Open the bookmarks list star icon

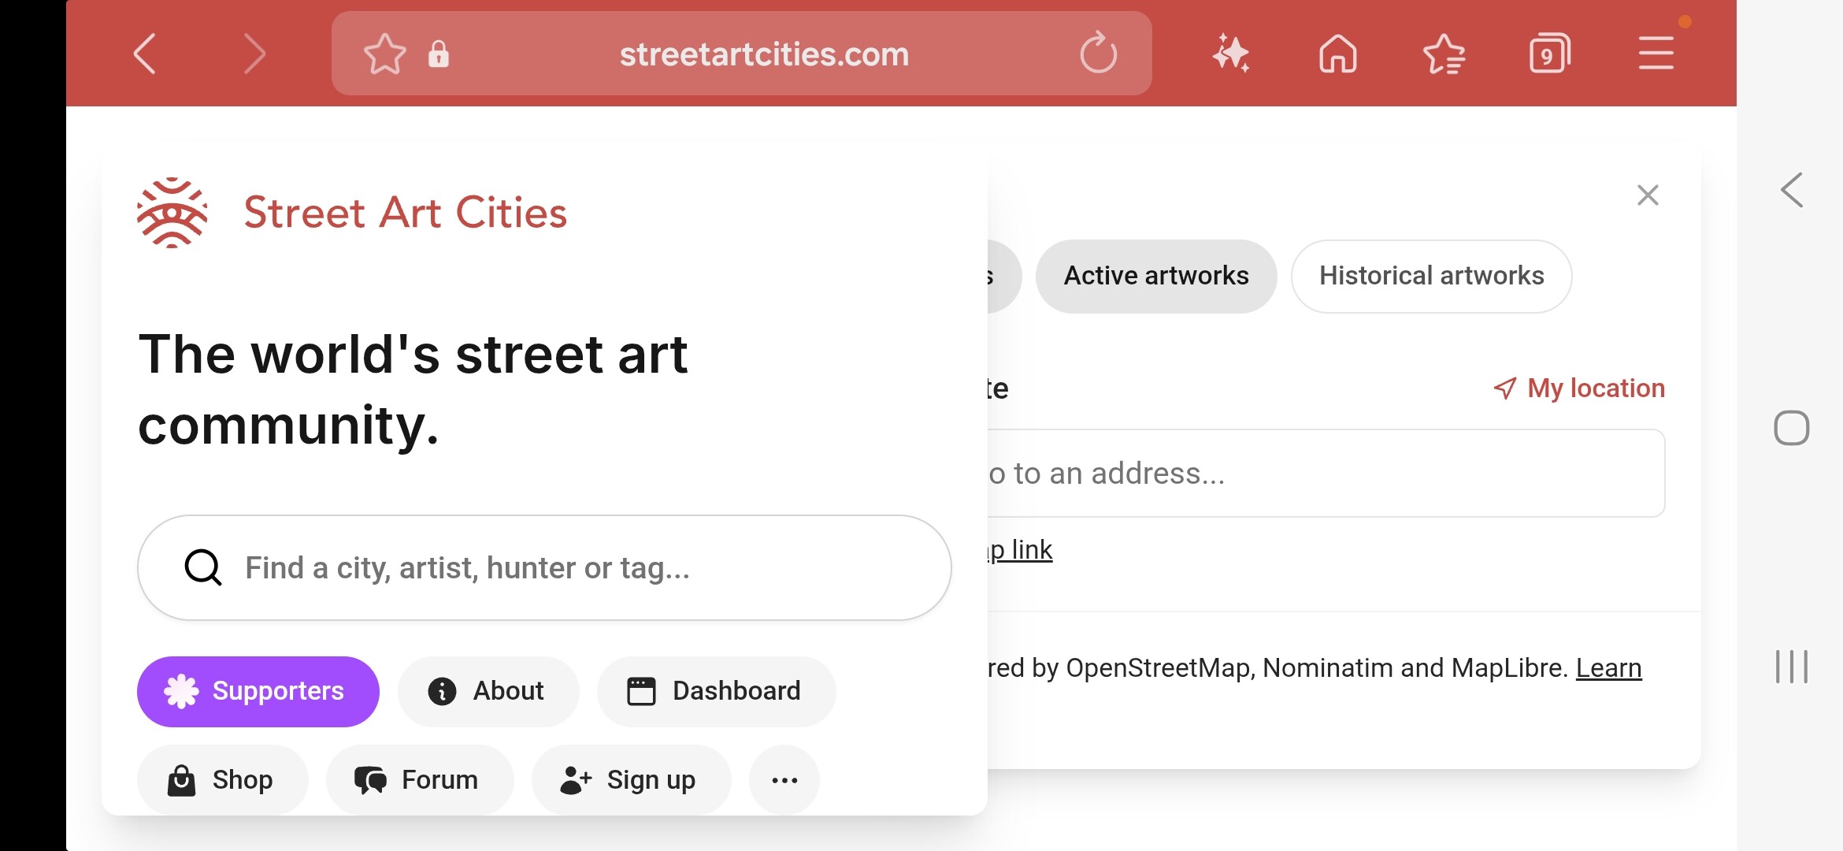pos(1444,54)
